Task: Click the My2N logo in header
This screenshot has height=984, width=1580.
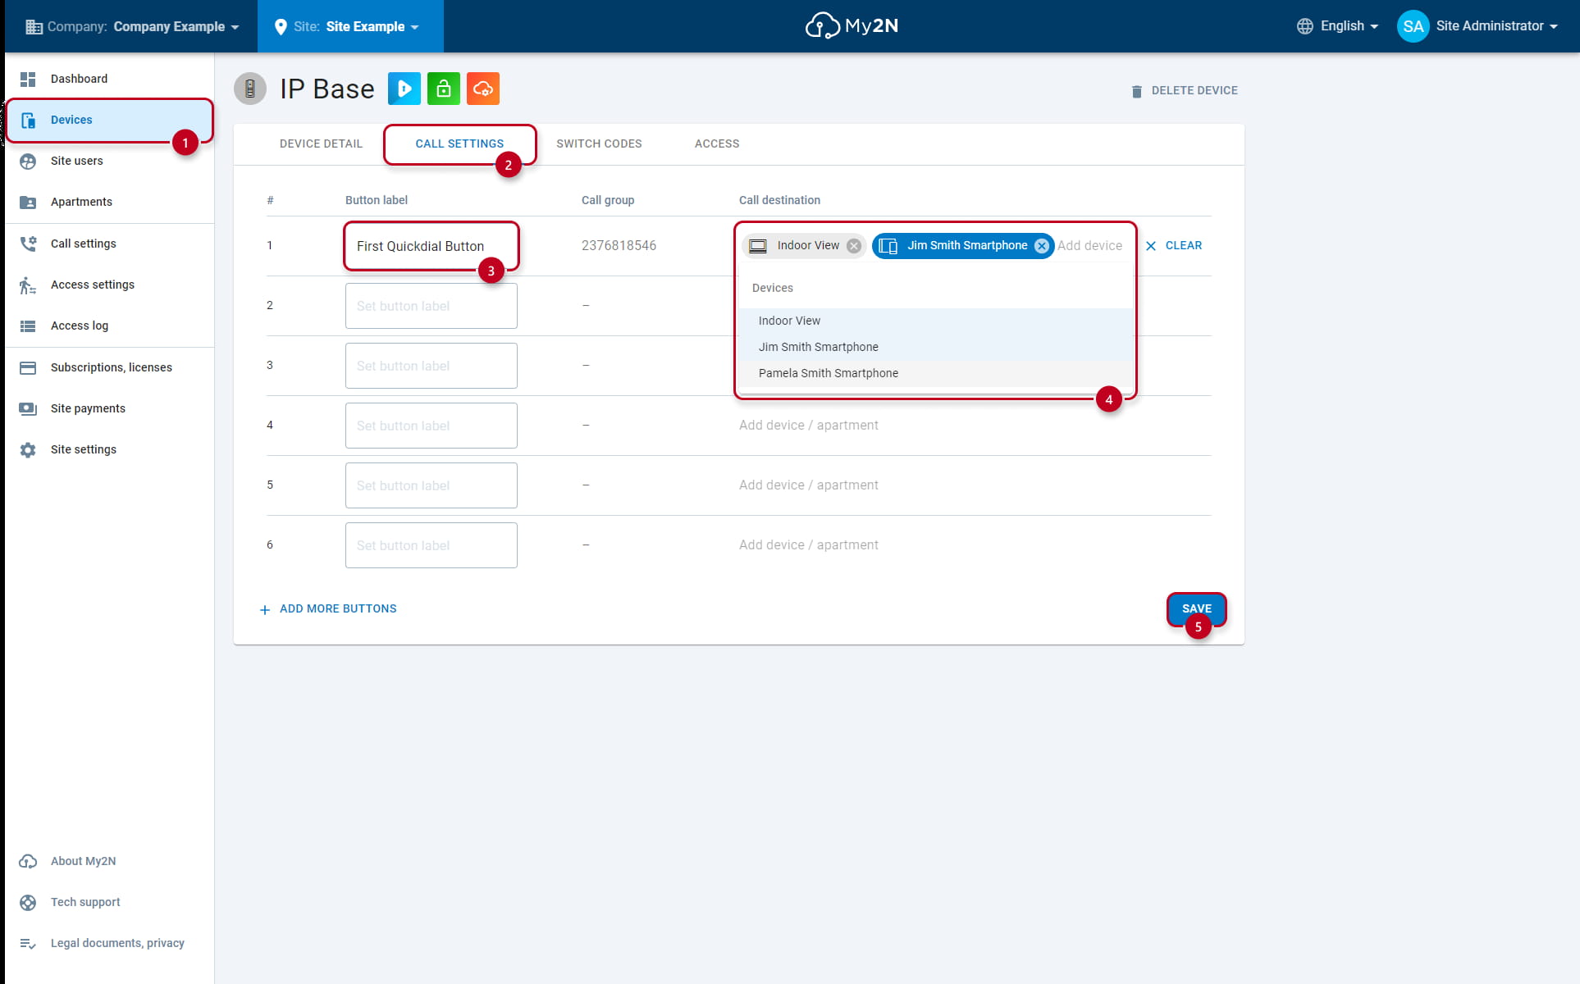Action: pyautogui.click(x=852, y=26)
